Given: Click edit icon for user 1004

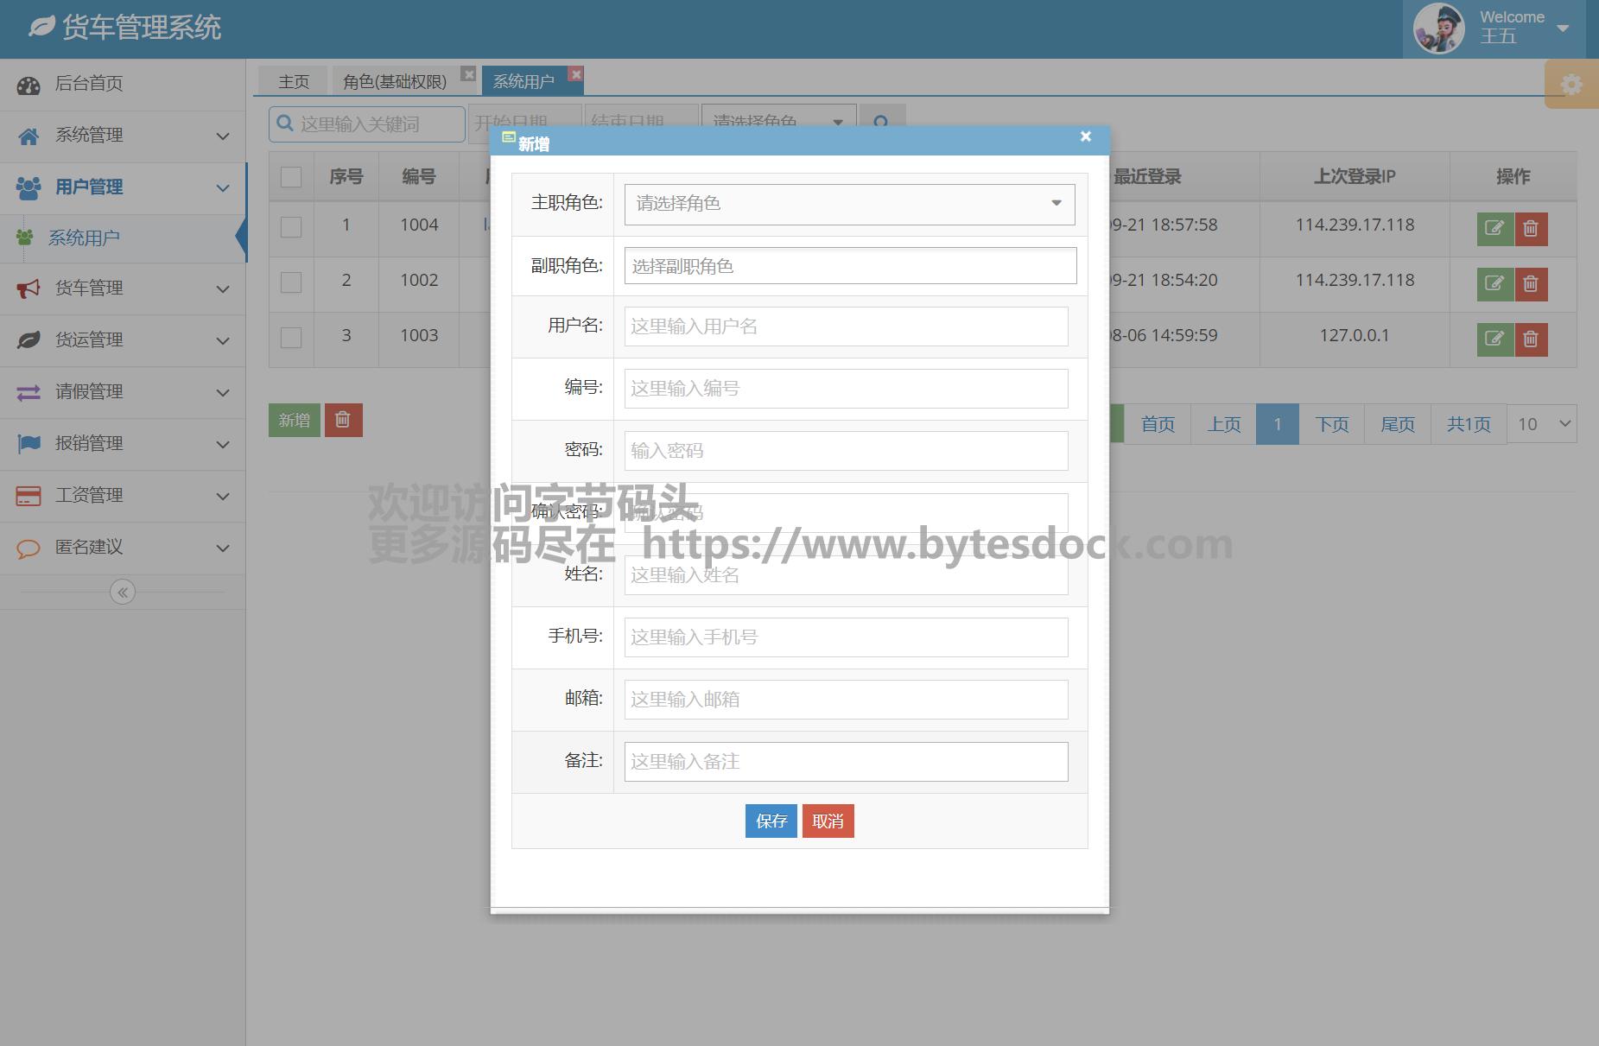Looking at the screenshot, I should (1494, 229).
